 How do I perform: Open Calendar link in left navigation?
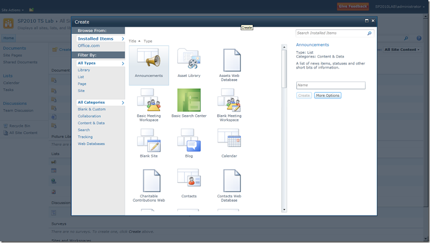[11, 83]
